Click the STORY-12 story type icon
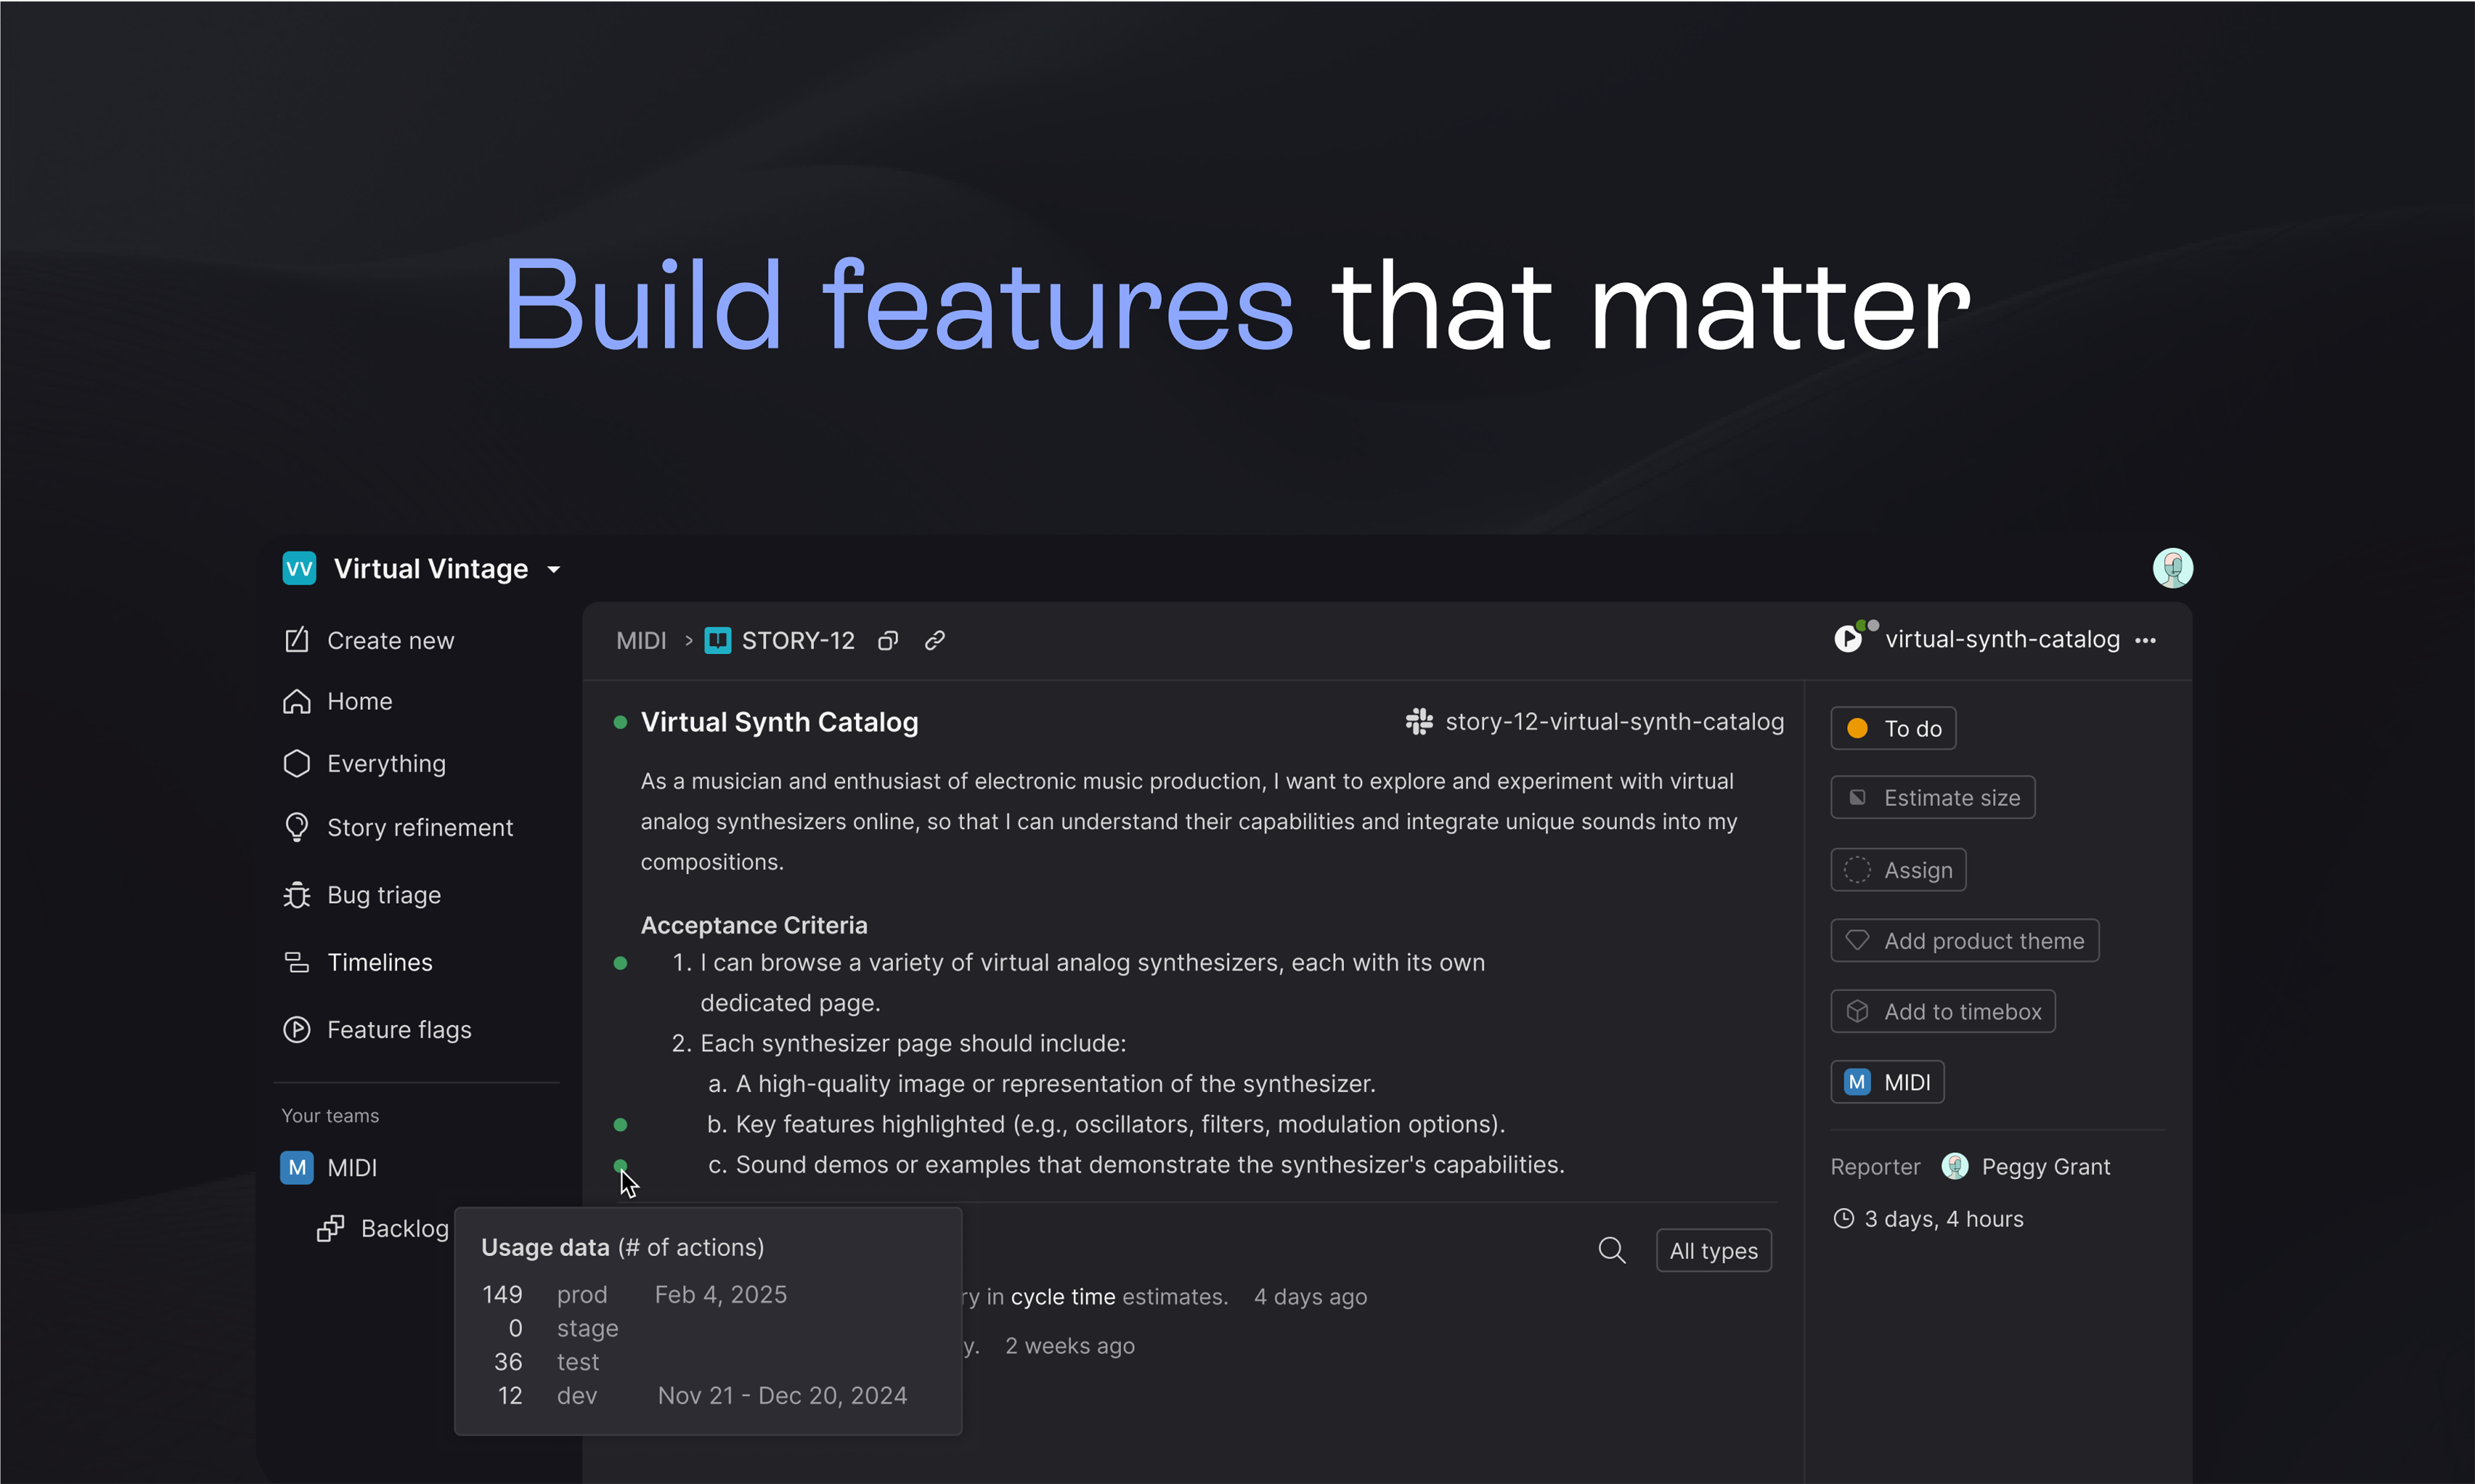2475x1484 pixels. [x=717, y=640]
